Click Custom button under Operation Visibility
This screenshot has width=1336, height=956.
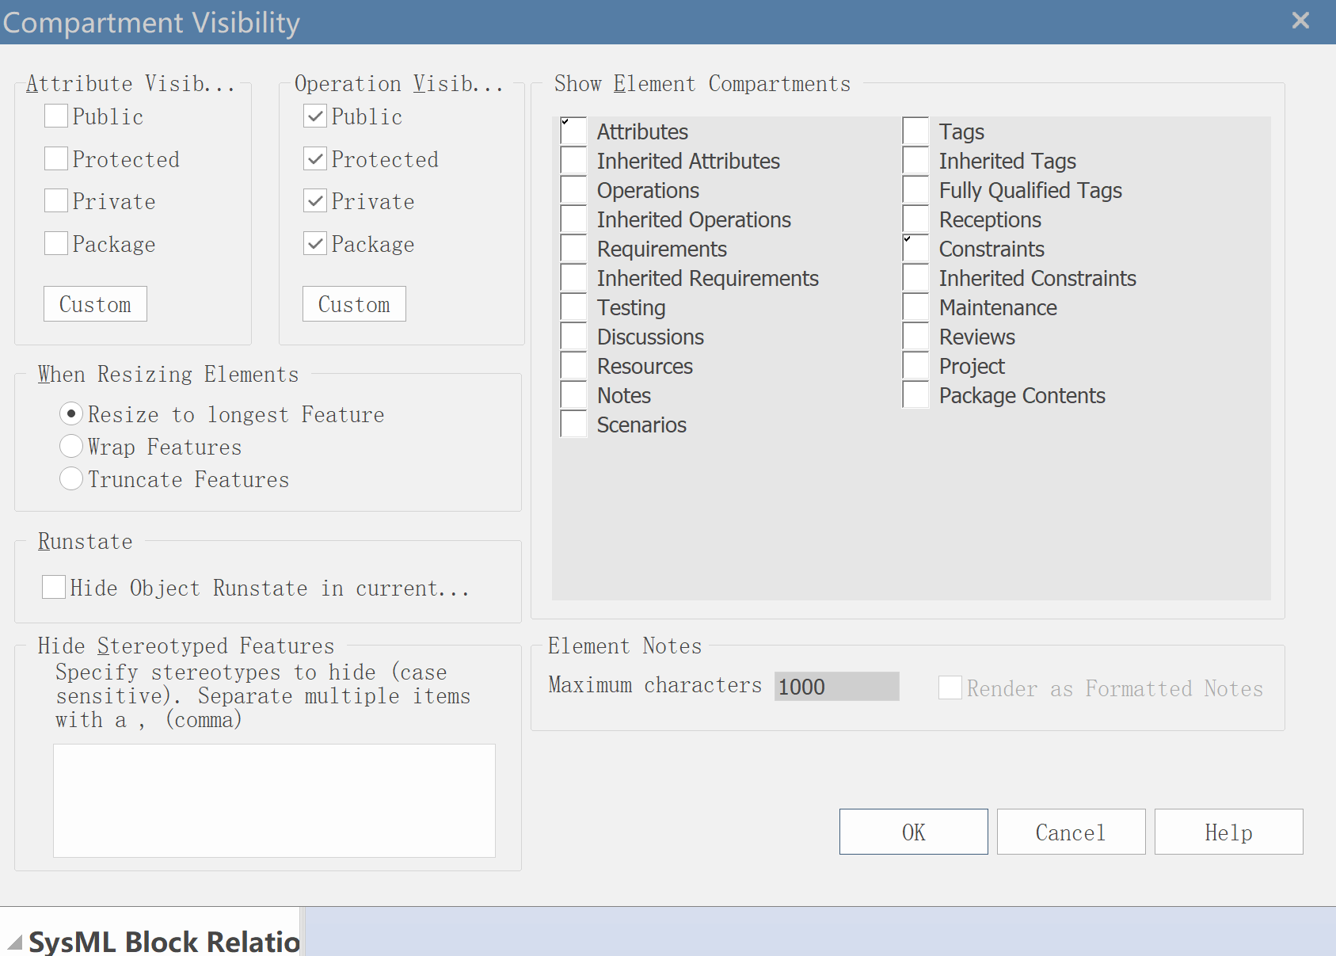tap(354, 303)
